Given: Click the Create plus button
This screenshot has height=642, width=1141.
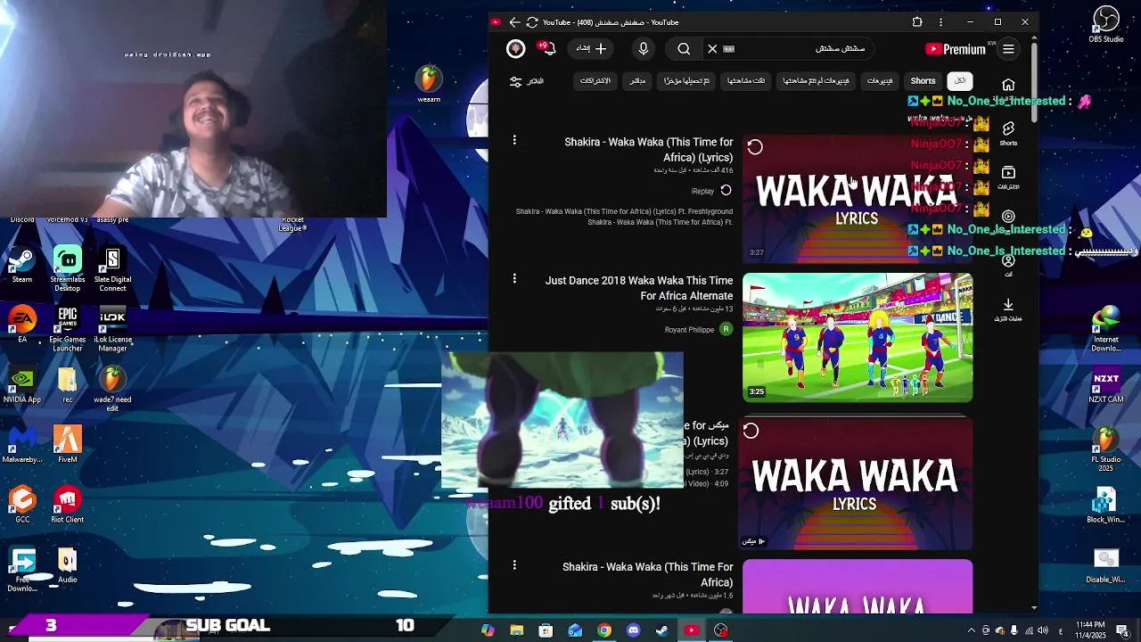Looking at the screenshot, I should pos(591,49).
